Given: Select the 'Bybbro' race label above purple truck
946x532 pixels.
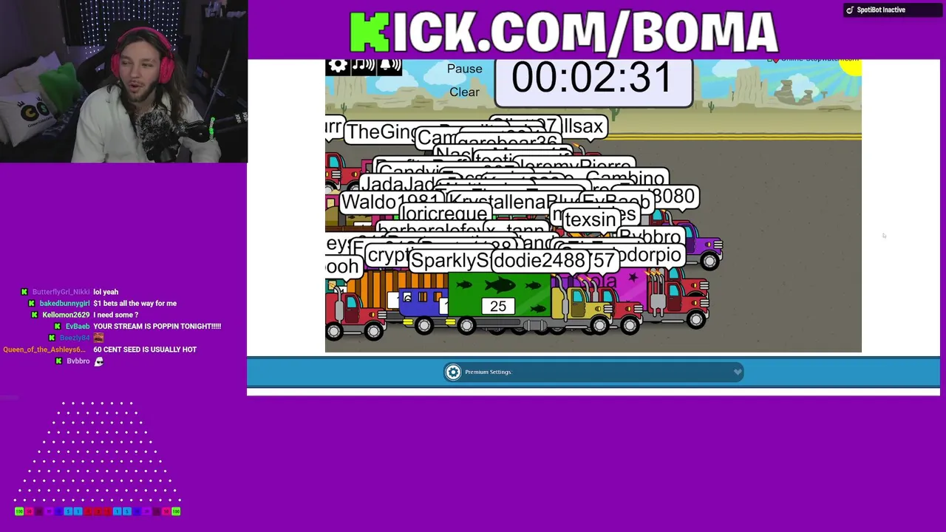Looking at the screenshot, I should coord(650,237).
